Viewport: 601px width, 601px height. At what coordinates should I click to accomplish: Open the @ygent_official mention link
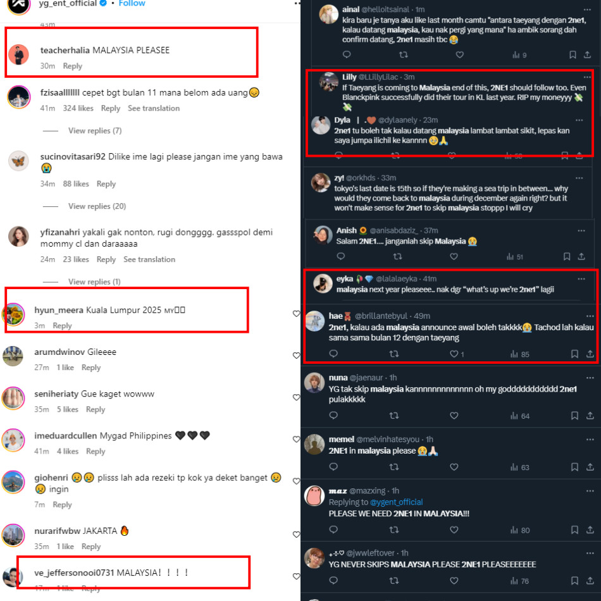click(396, 502)
